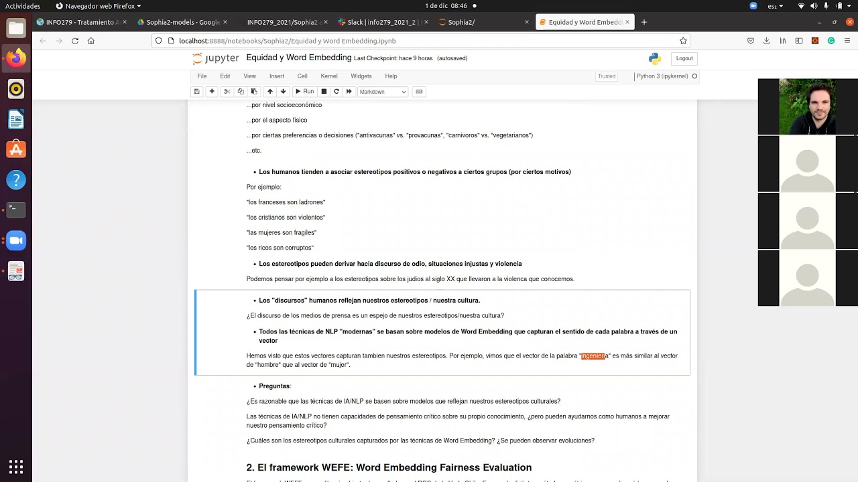Launch Firefox from the Ubuntu dock

coord(16,58)
